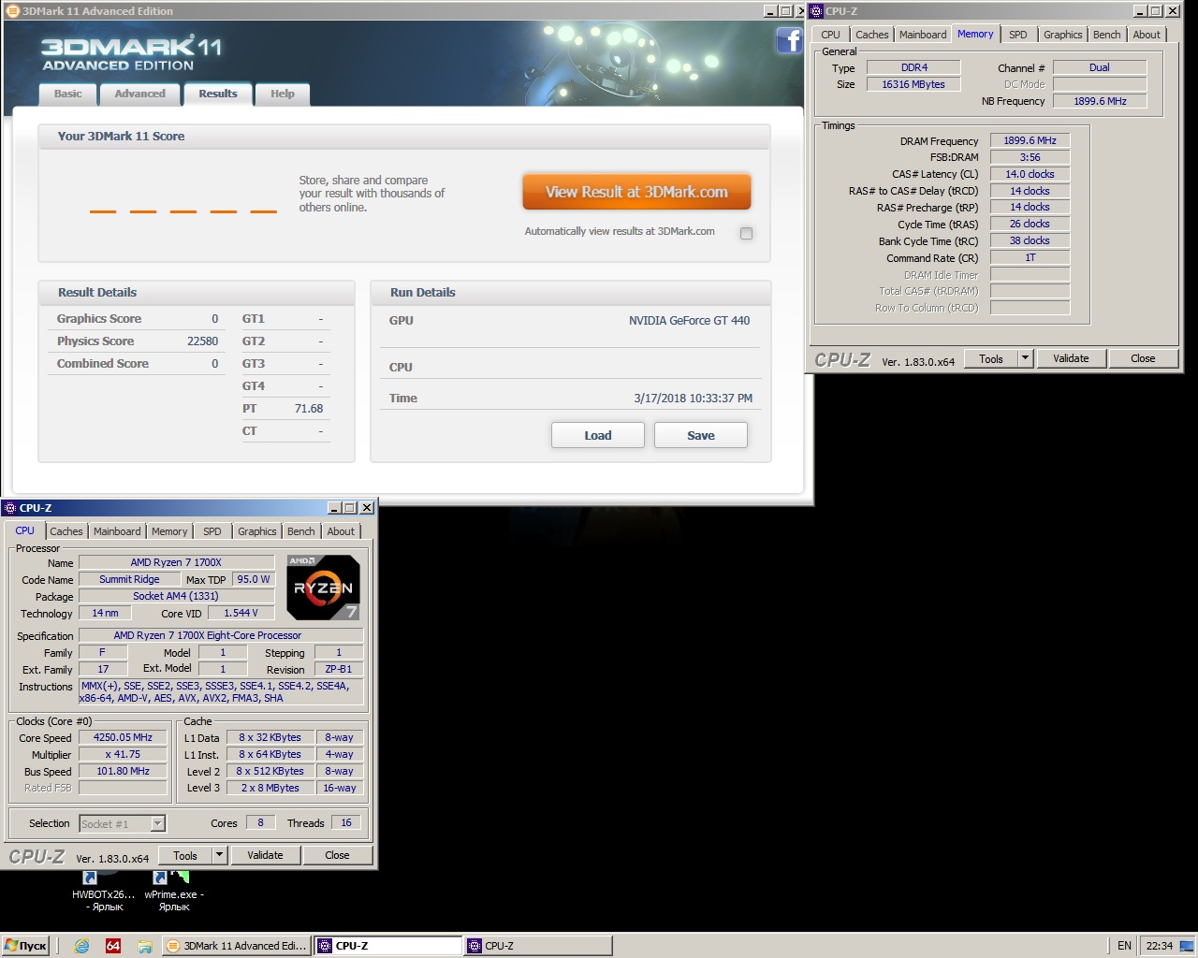Click the CAS# Latency 14.0 clocks value
Viewport: 1198px width, 958px height.
tap(1030, 174)
